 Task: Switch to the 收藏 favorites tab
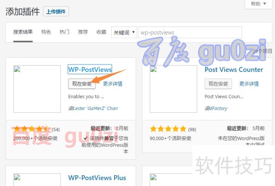[x=101, y=32]
